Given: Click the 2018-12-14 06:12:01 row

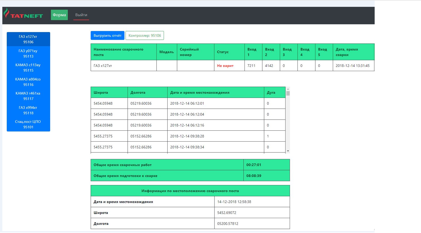Looking at the screenshot, I should (188, 104).
